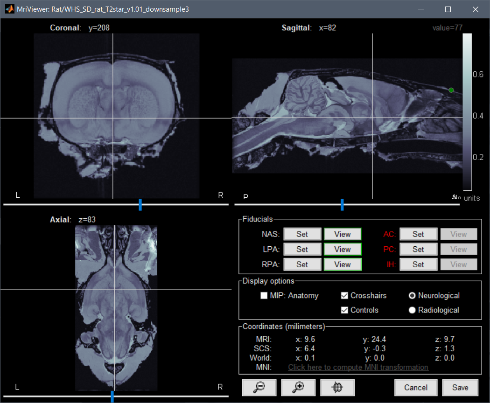Set the PC fiducial point
This screenshot has height=403, width=490.
point(418,249)
